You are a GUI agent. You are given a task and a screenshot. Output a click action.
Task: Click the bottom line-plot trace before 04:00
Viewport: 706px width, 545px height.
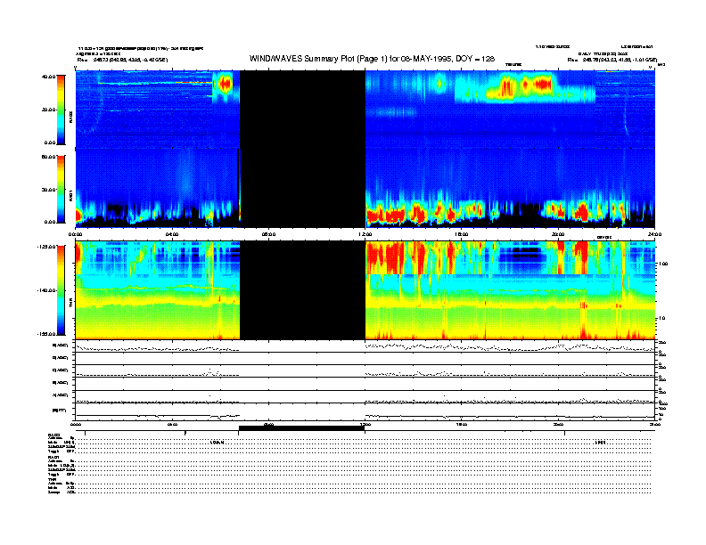pos(123,416)
